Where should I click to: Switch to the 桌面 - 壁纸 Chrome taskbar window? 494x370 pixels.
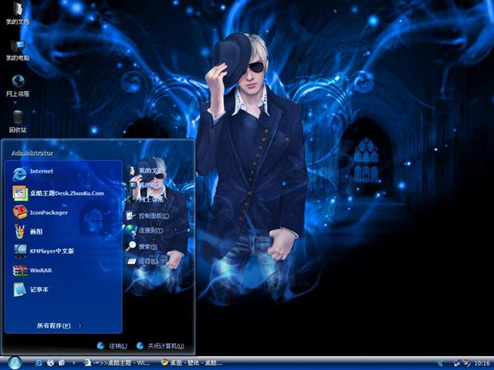click(x=191, y=363)
